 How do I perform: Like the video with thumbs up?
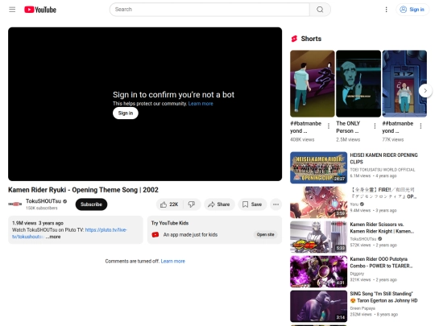pyautogui.click(x=169, y=204)
